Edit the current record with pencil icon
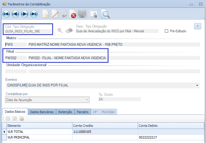206x143 pixels. [x=55, y=14]
